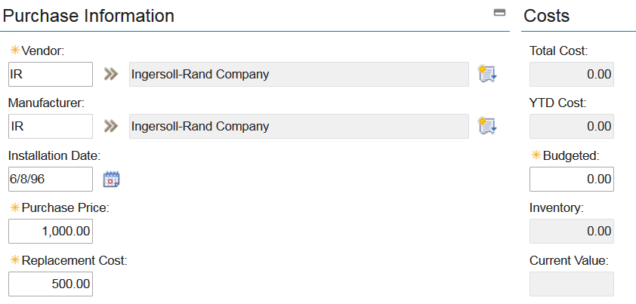
Task: Open the Installation Date calendar picker
Action: [112, 179]
